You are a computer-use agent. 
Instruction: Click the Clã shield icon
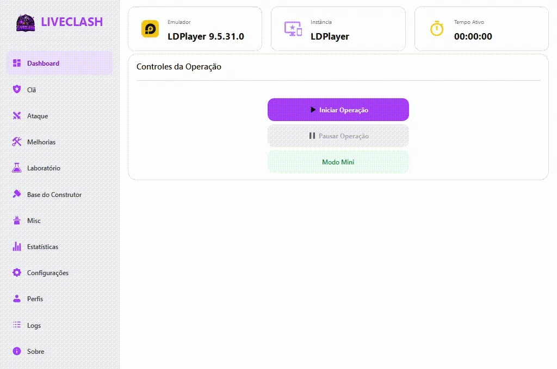click(x=17, y=89)
